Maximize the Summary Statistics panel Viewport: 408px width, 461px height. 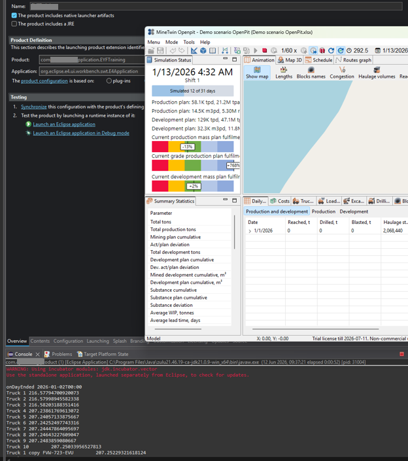235,200
